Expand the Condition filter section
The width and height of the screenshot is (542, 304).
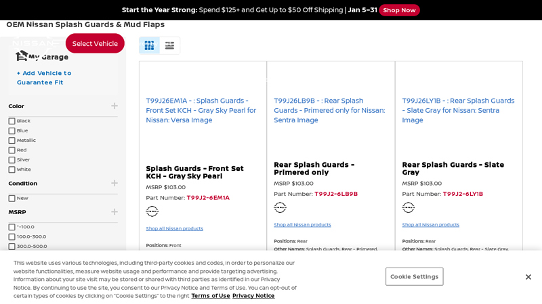pos(114,183)
